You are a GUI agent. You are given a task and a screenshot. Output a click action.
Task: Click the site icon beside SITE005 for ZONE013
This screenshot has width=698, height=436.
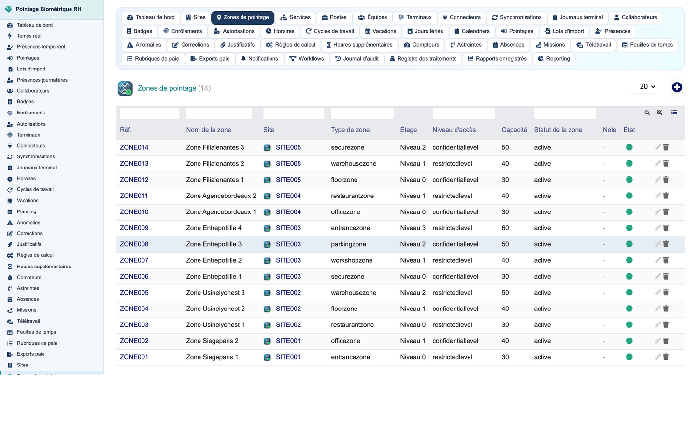point(267,164)
